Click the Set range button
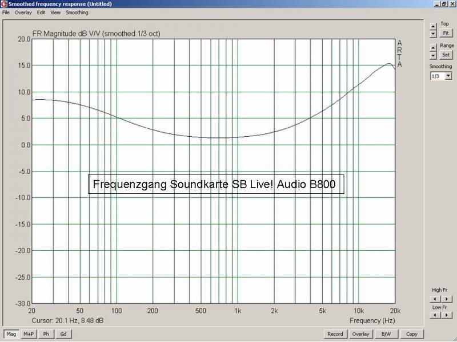This screenshot has height=342, width=457. click(446, 55)
